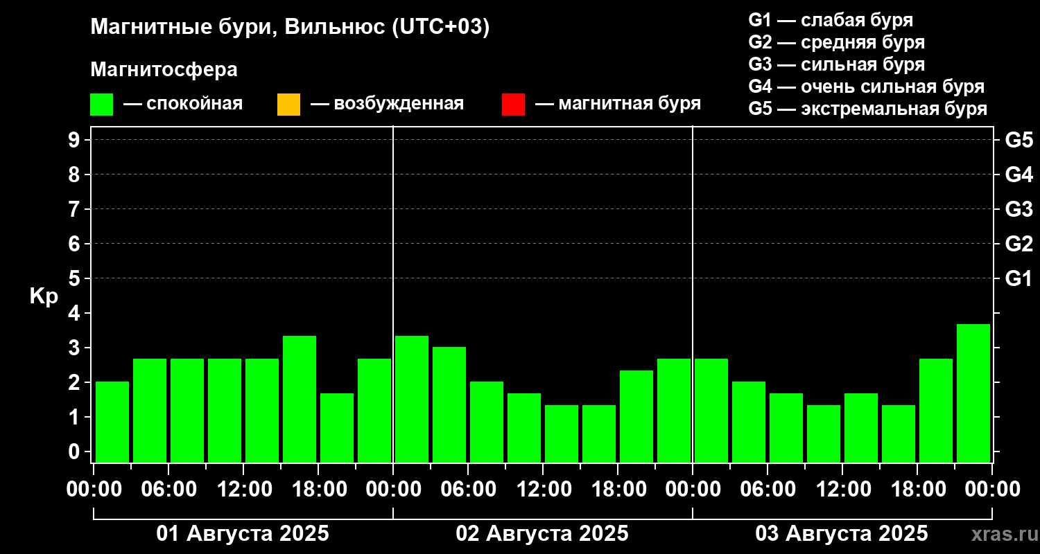Click the Kp axis value '5'
The height and width of the screenshot is (554, 1040).
[x=76, y=278]
